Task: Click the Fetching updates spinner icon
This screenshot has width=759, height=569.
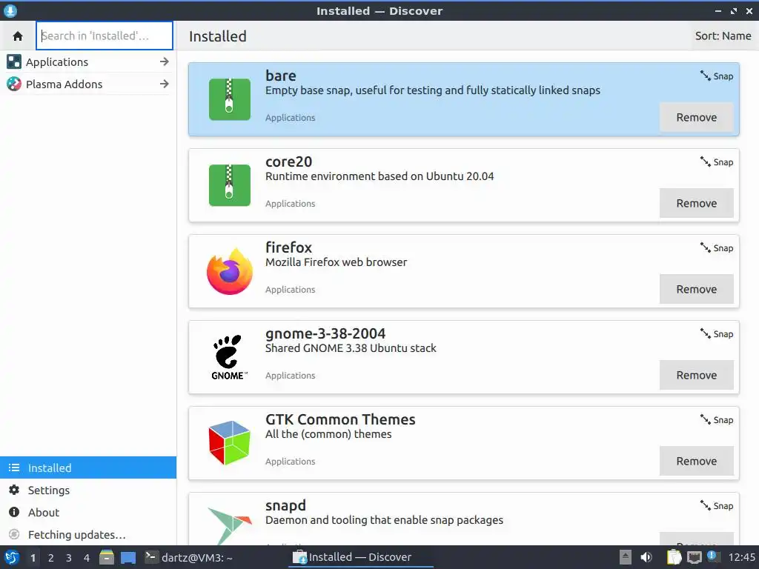Action: coord(14,534)
